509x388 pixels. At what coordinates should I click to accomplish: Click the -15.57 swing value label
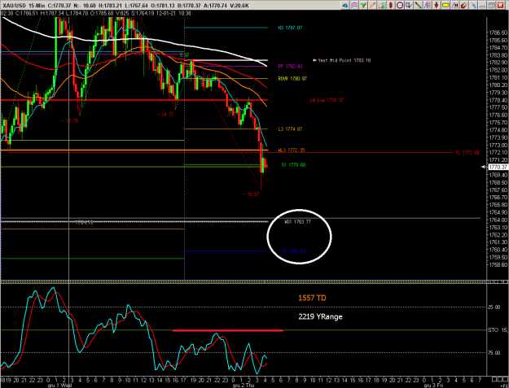pyautogui.click(x=251, y=194)
